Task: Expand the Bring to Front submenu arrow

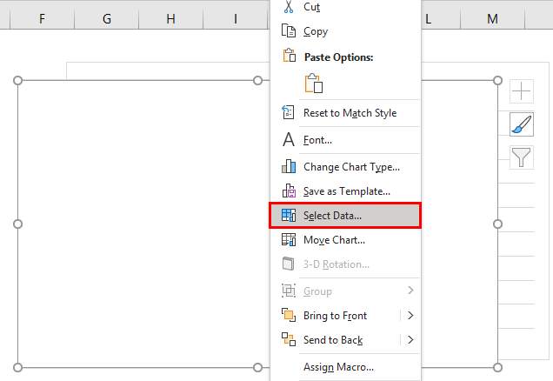Action: [410, 316]
